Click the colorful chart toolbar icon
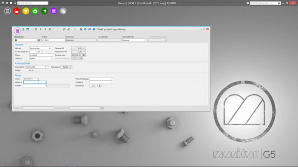 81,29
